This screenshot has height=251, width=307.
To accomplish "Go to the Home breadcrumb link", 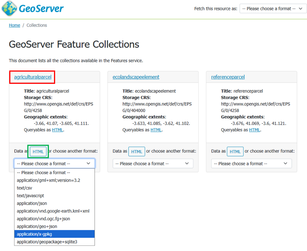I will [x=14, y=25].
